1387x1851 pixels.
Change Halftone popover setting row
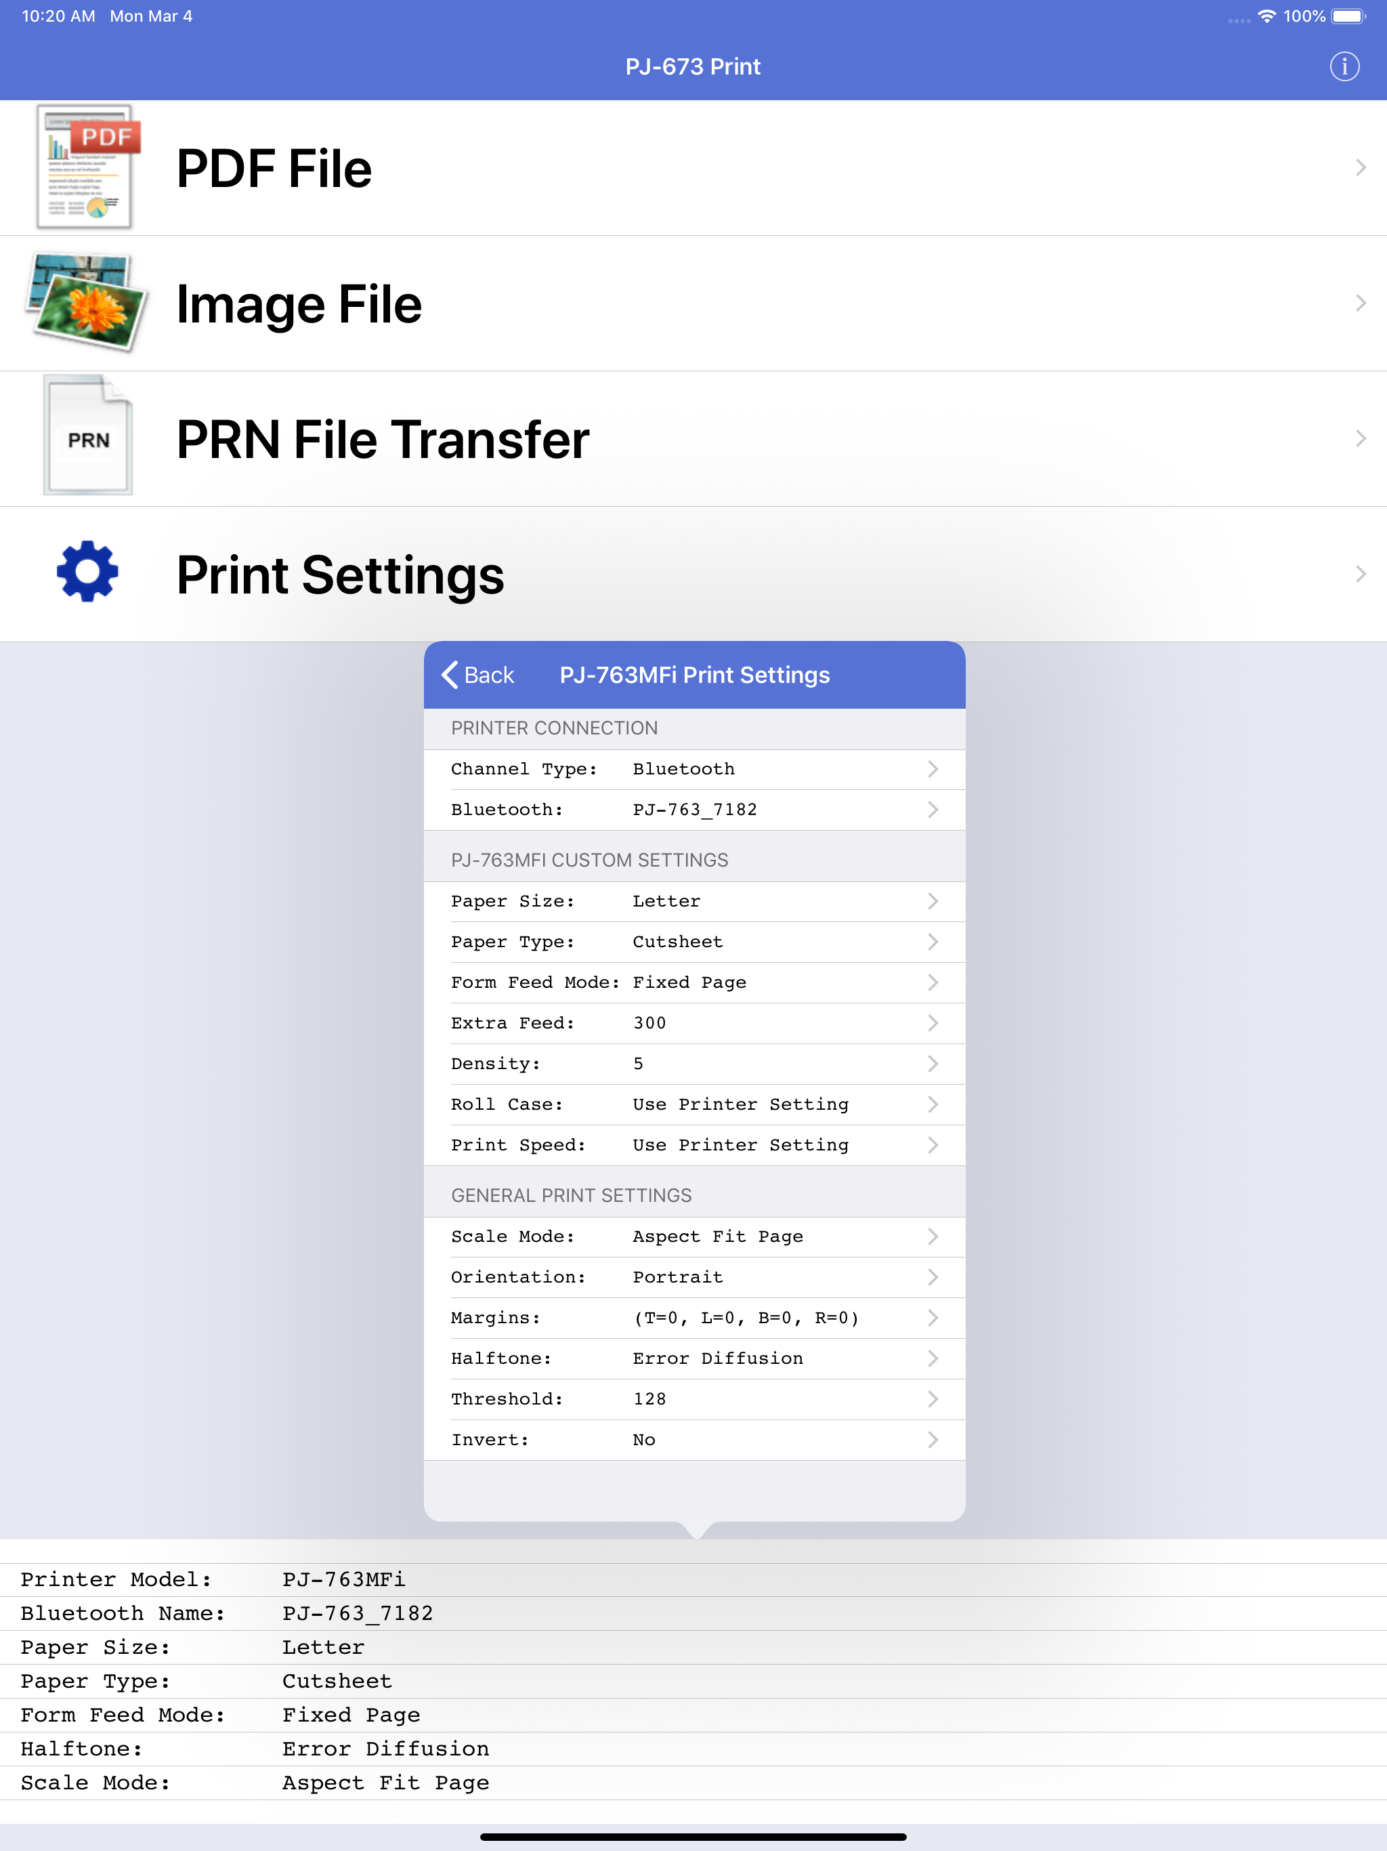pos(694,1359)
